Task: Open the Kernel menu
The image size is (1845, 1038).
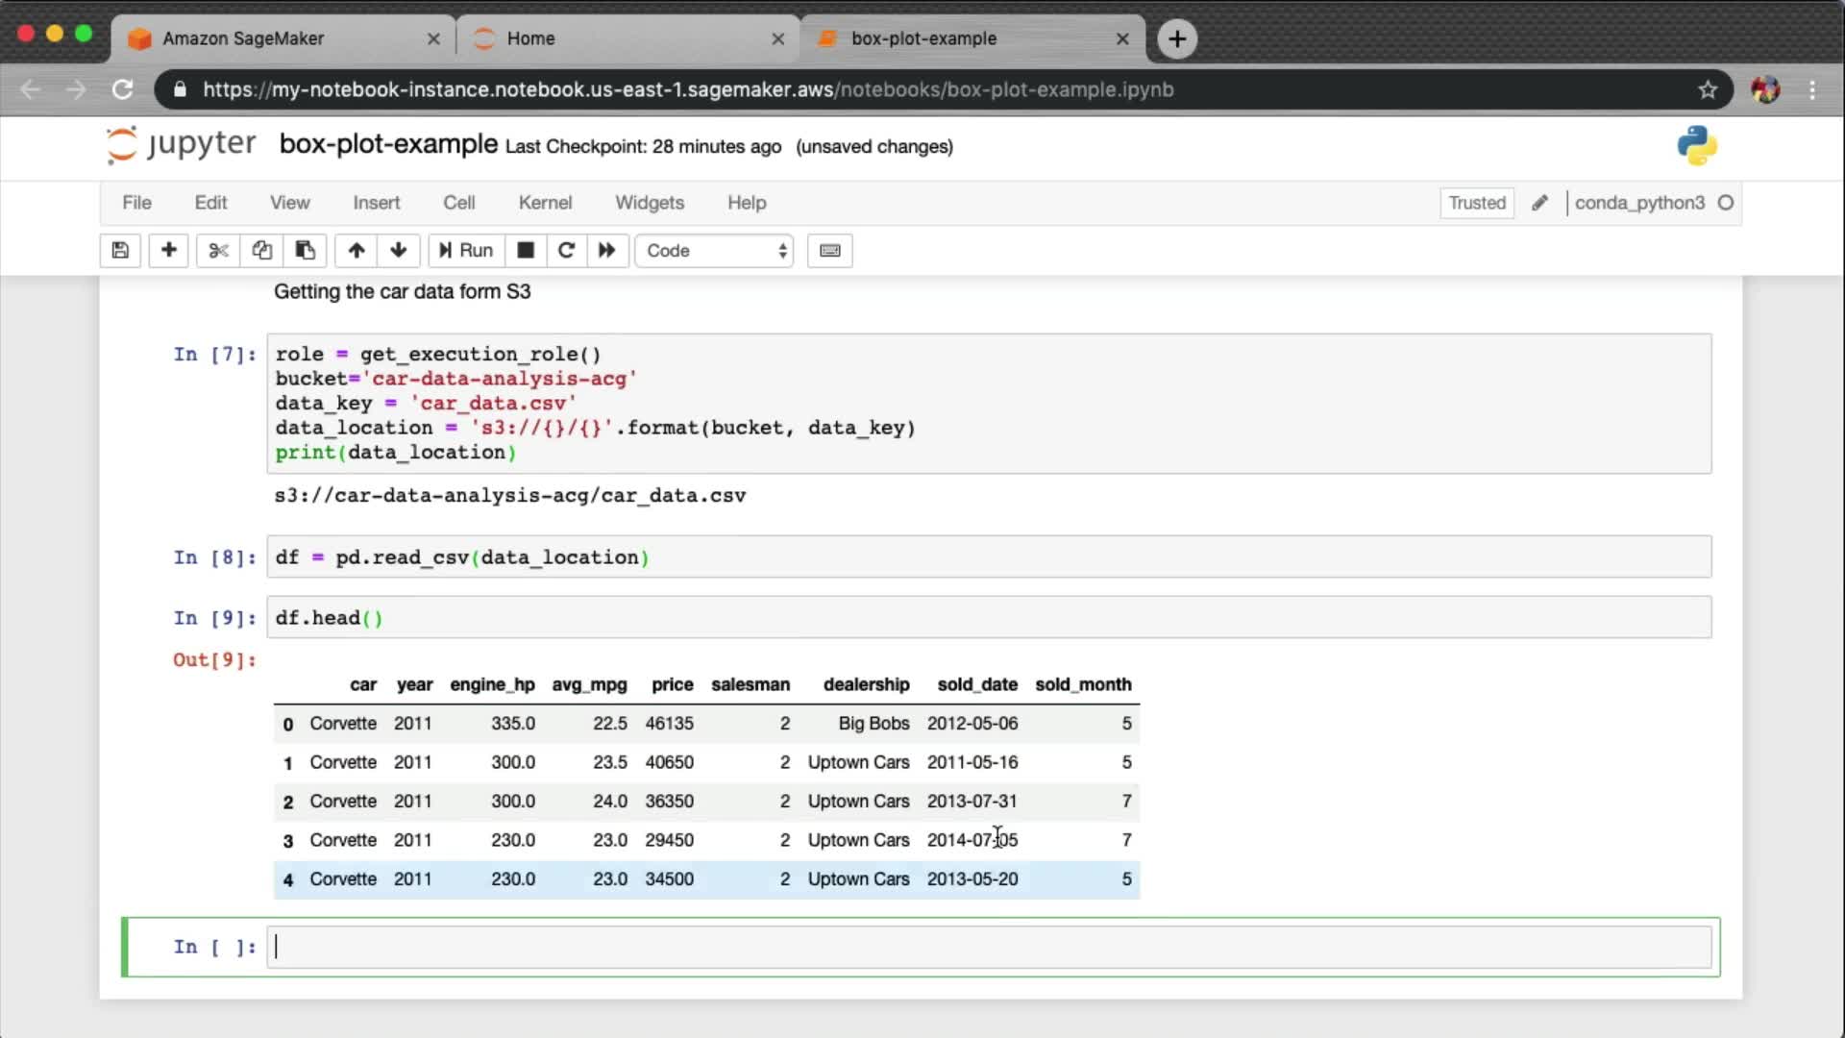Action: click(x=545, y=203)
